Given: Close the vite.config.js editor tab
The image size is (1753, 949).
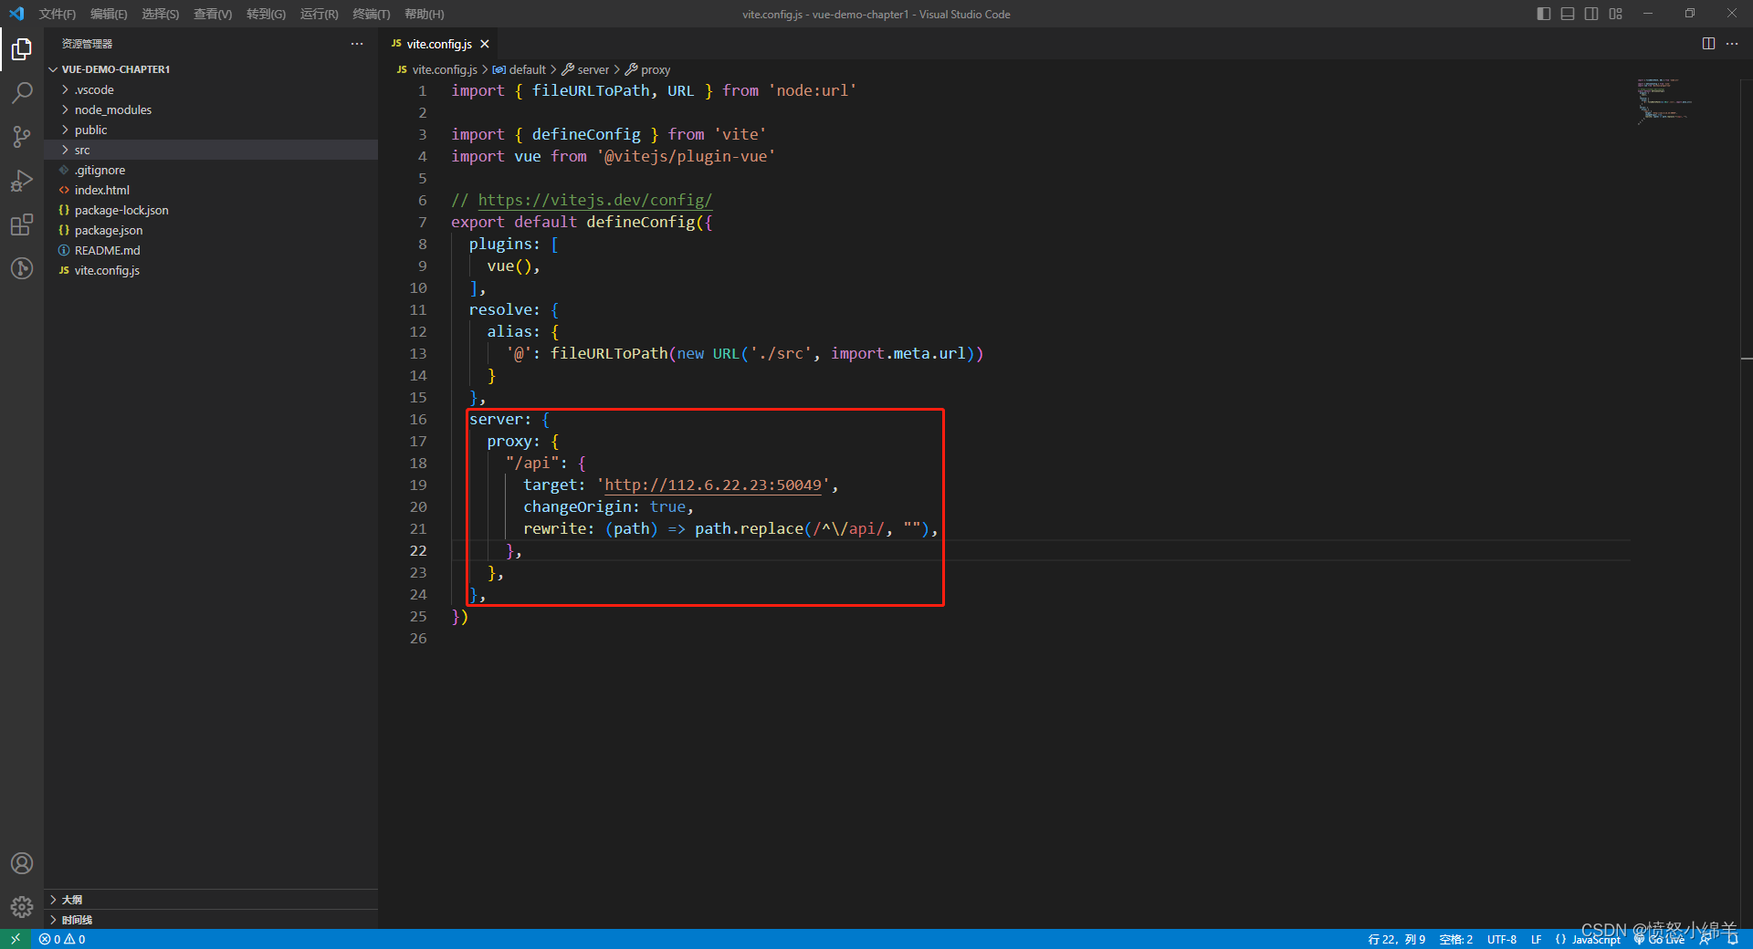Looking at the screenshot, I should 485,44.
